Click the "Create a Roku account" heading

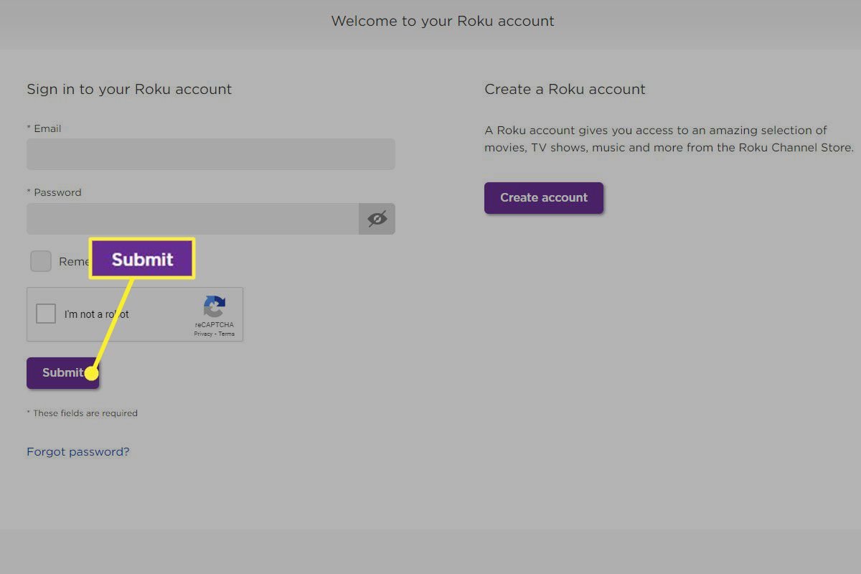coord(564,89)
